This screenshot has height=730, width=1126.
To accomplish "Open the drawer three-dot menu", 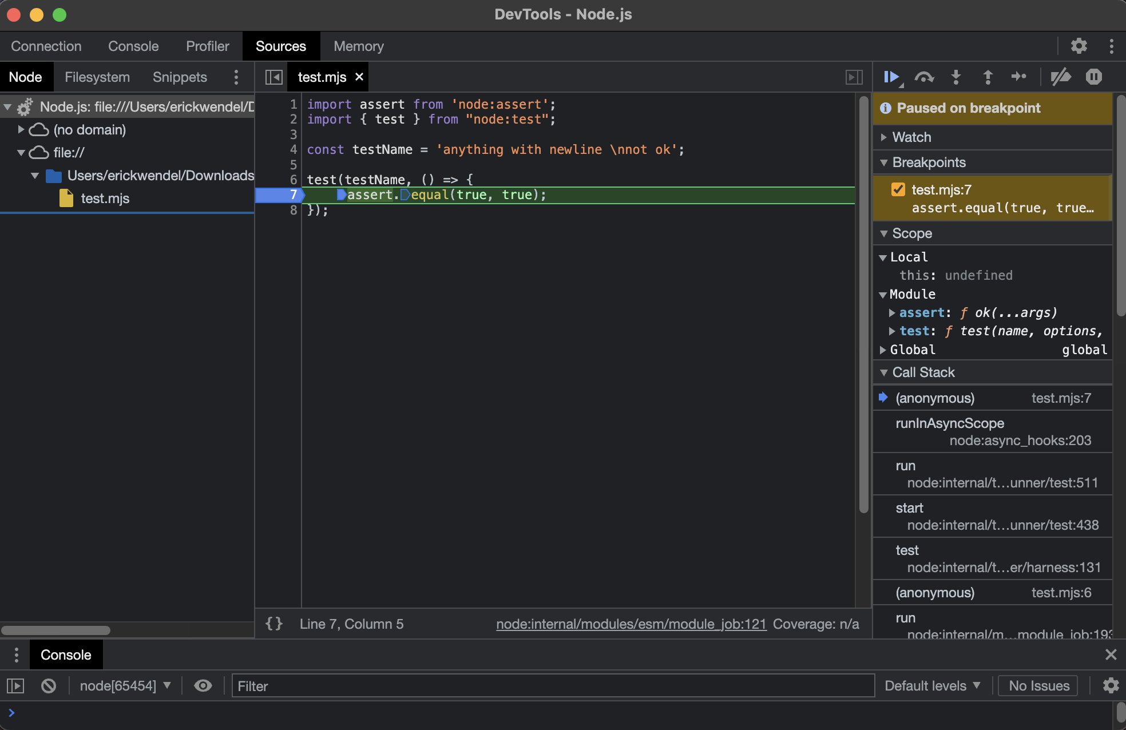I will coord(16,654).
